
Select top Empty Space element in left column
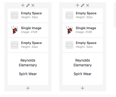[x=28, y=15]
